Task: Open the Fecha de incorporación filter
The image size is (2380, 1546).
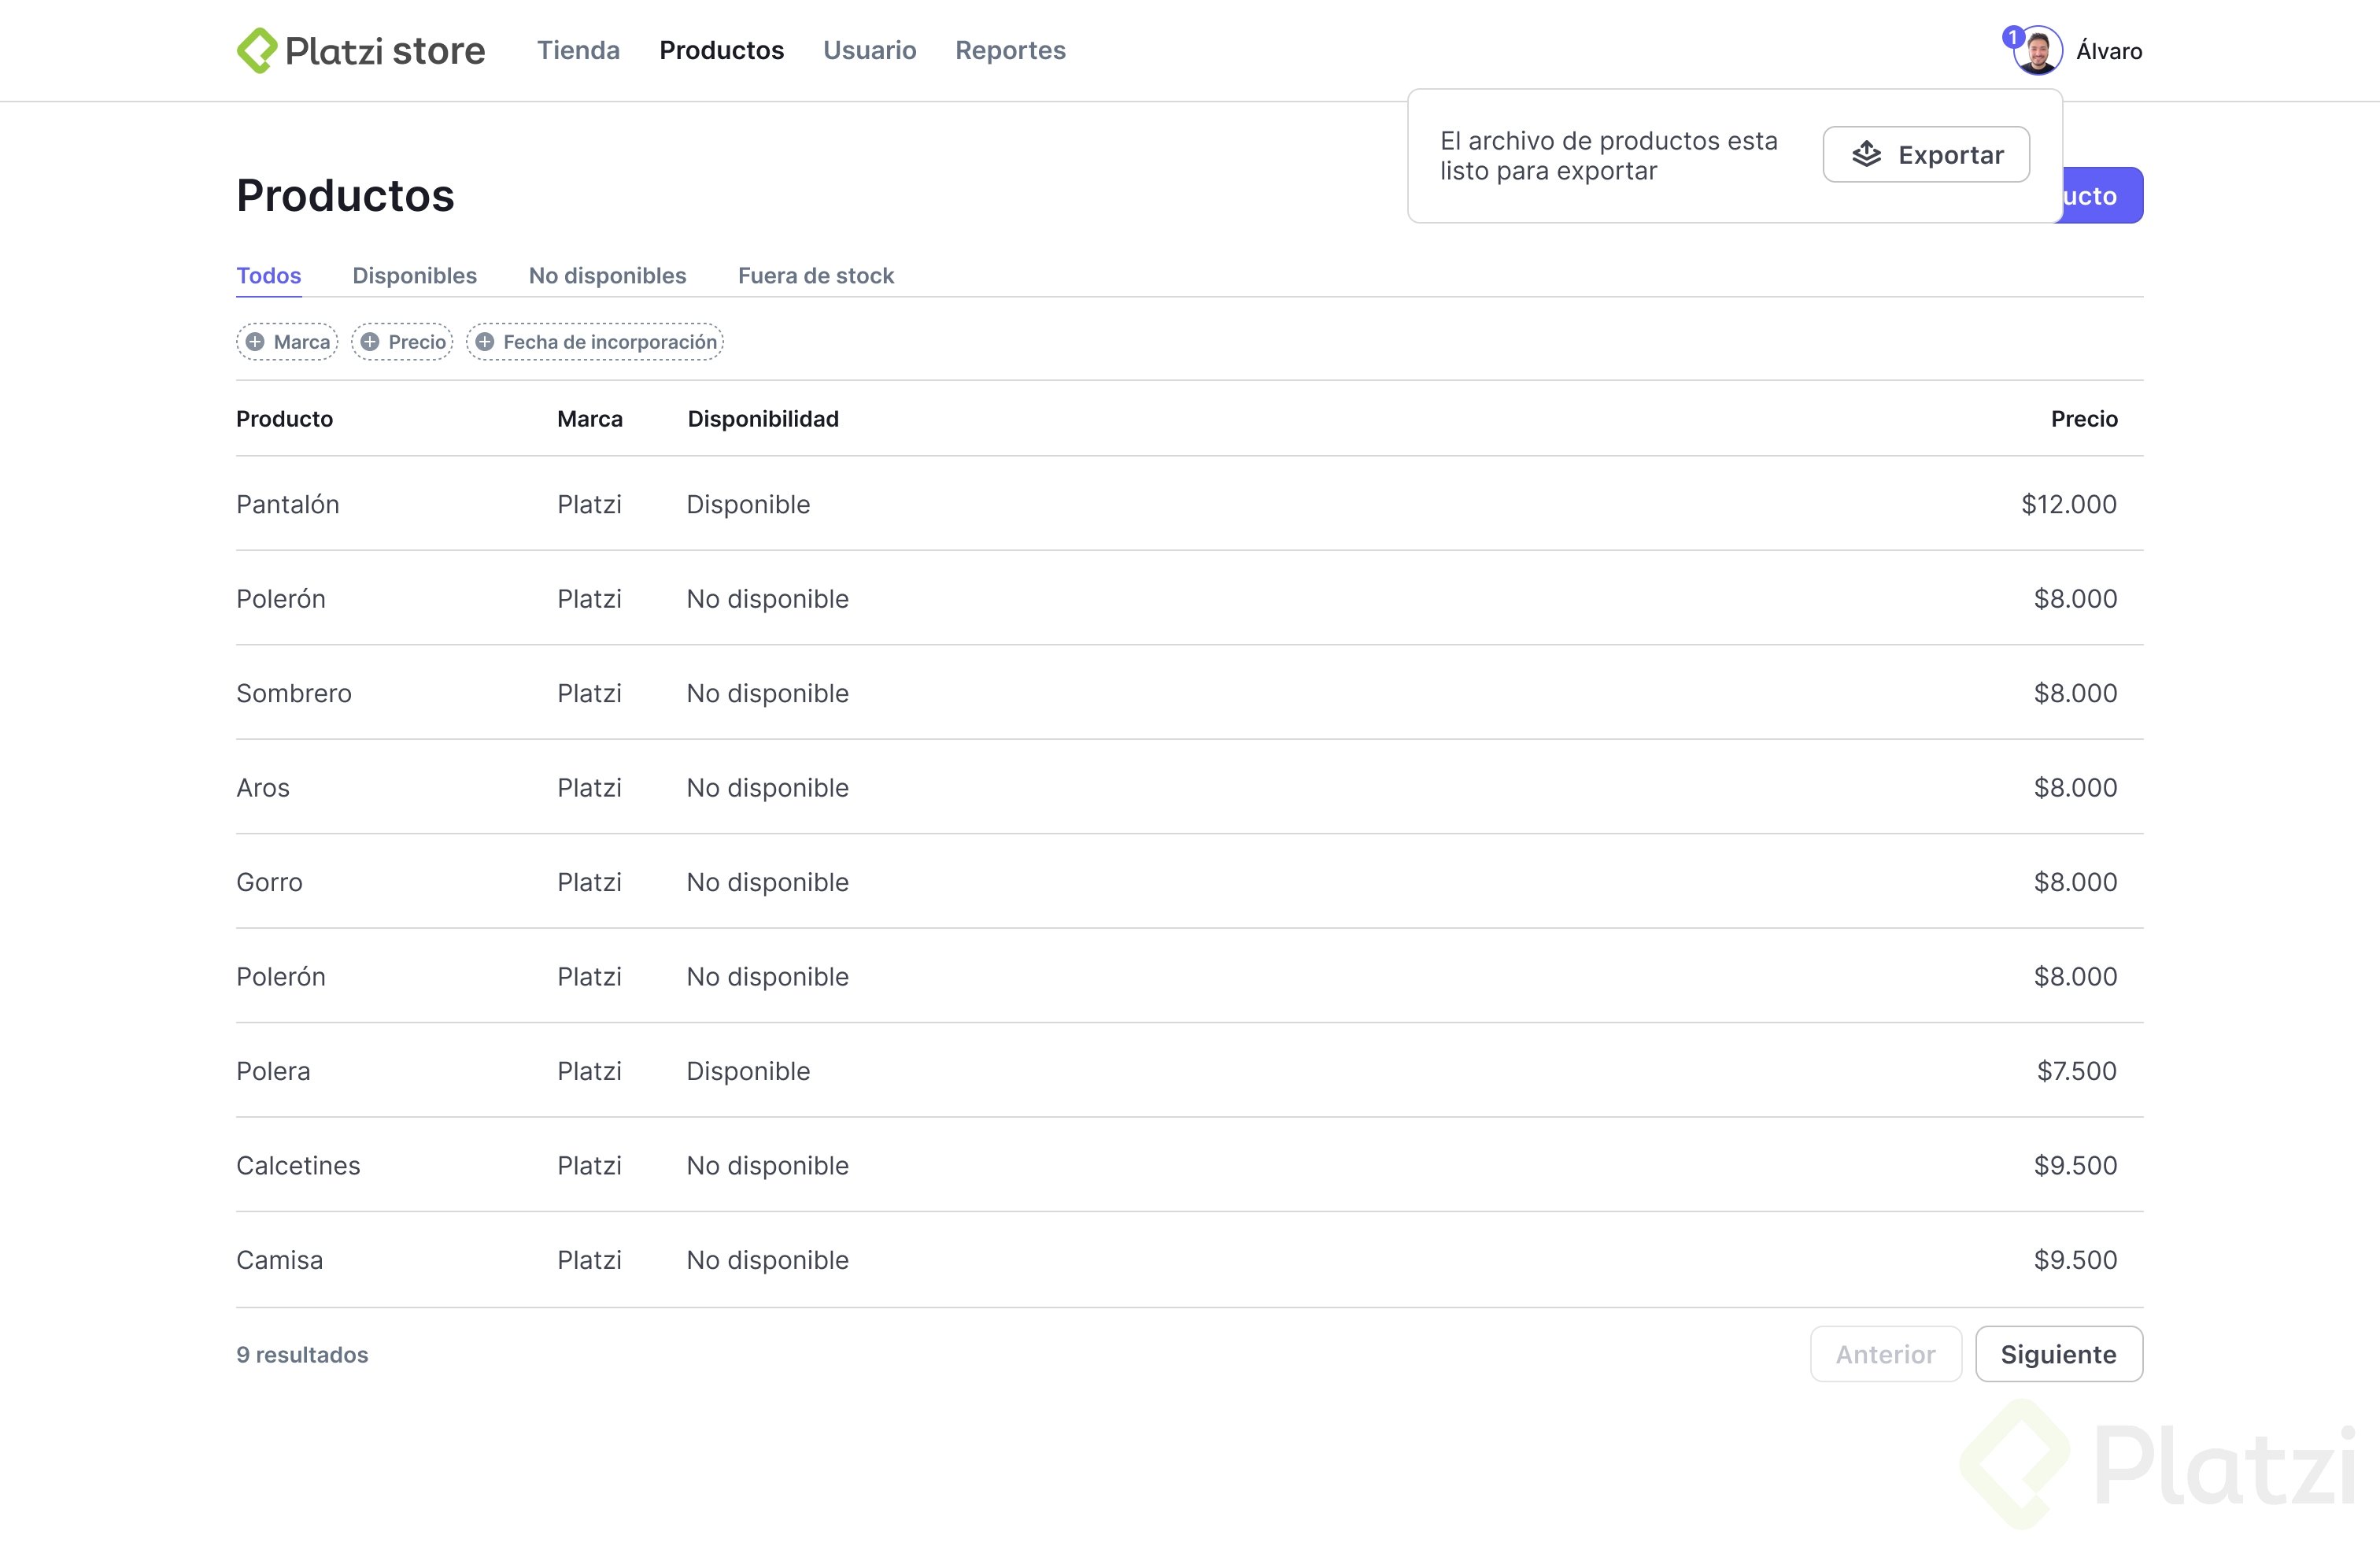Action: (x=609, y=342)
